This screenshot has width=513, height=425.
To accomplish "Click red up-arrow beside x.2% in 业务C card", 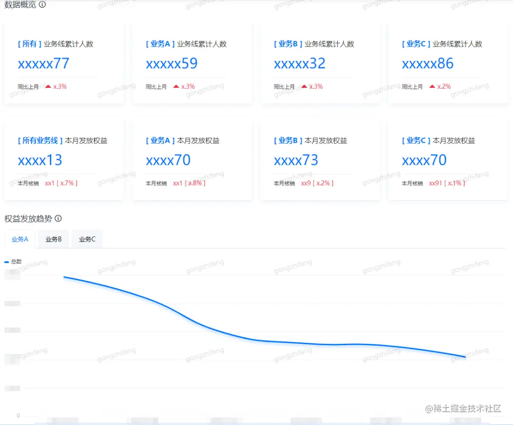I will point(432,86).
